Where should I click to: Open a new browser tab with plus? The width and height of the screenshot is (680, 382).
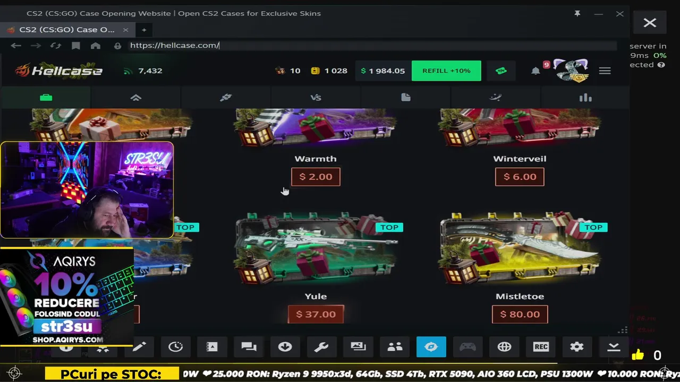pos(143,30)
